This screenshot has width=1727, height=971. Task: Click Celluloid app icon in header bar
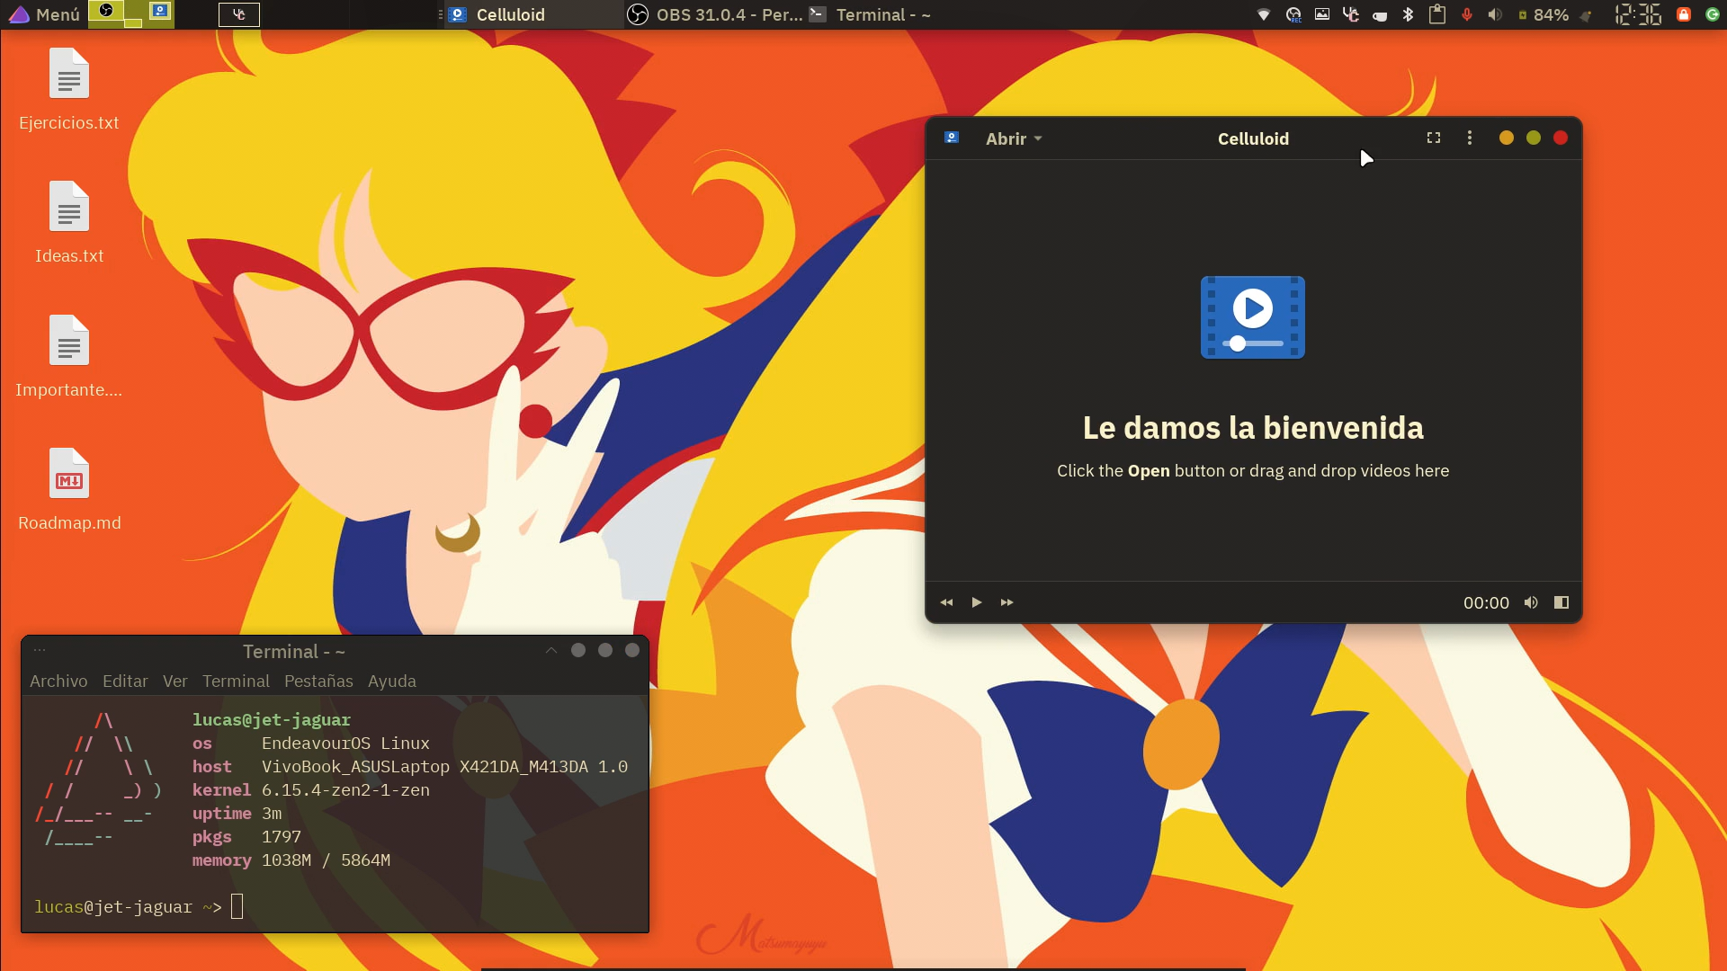pyautogui.click(x=952, y=138)
